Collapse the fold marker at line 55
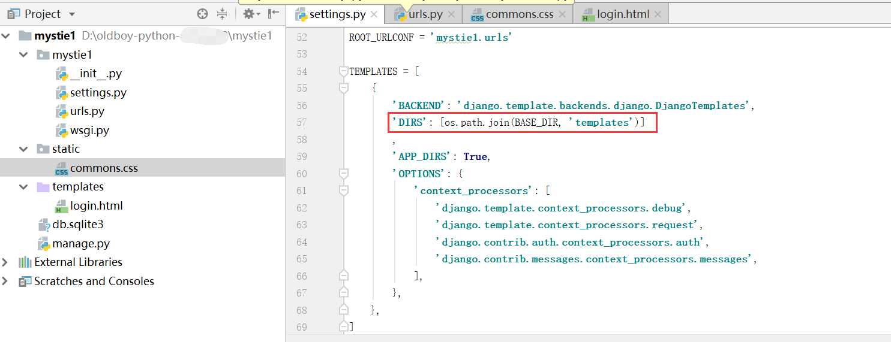891x342 pixels. (x=344, y=88)
